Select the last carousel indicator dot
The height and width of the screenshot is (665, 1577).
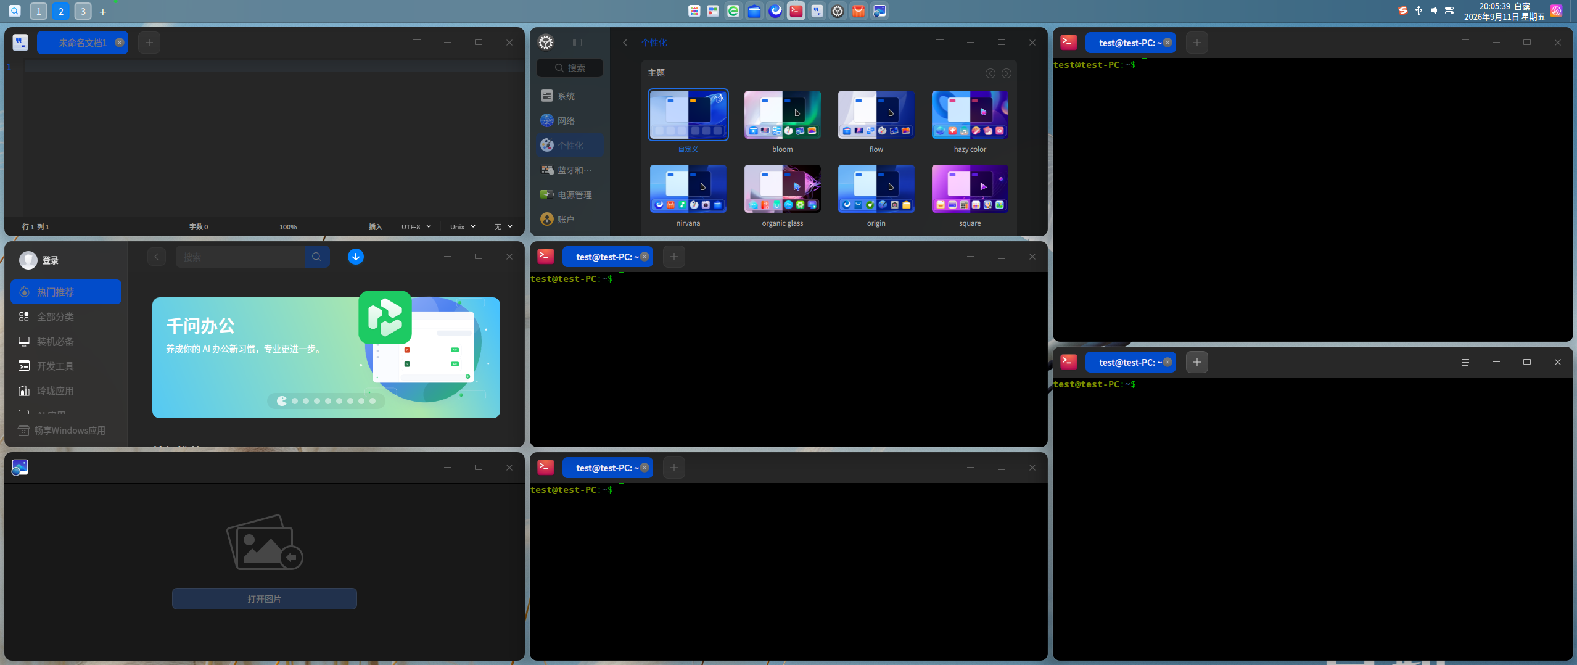point(373,401)
